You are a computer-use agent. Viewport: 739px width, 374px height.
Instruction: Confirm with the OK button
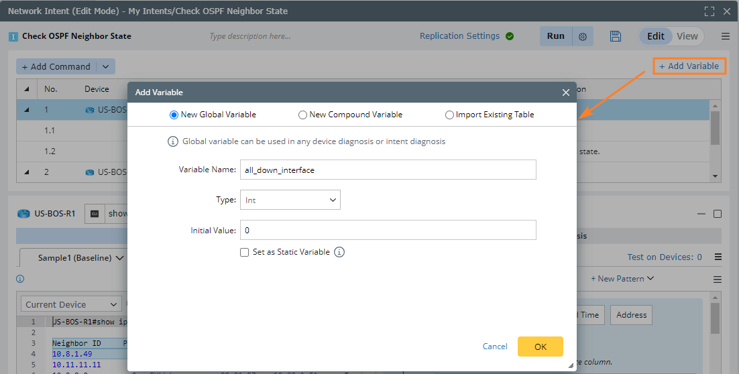540,347
